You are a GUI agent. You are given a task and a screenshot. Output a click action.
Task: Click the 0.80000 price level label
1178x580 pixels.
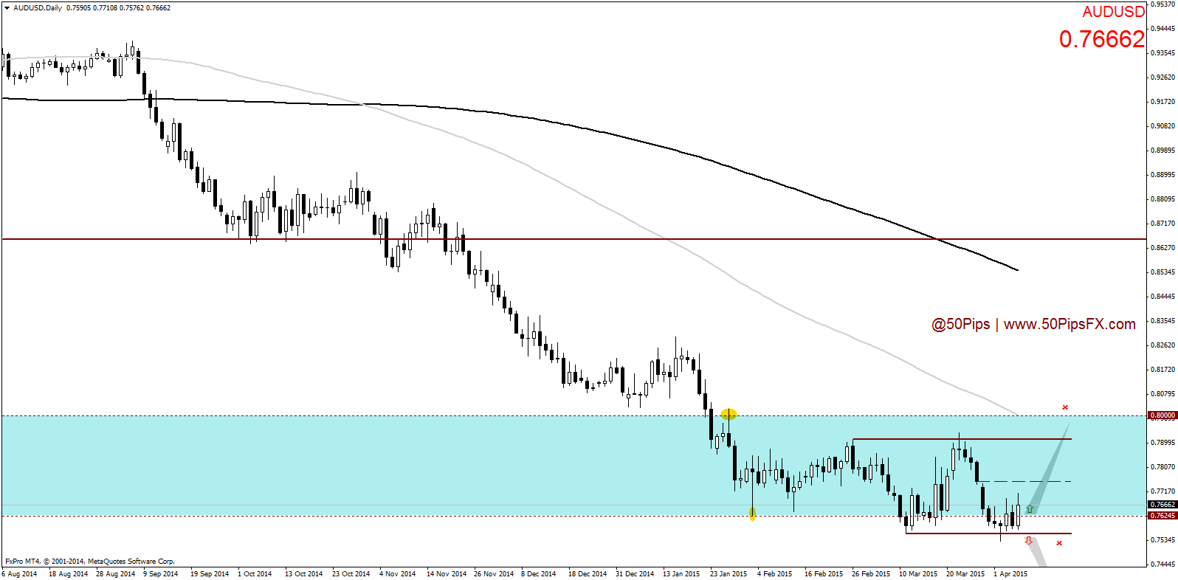(1162, 415)
